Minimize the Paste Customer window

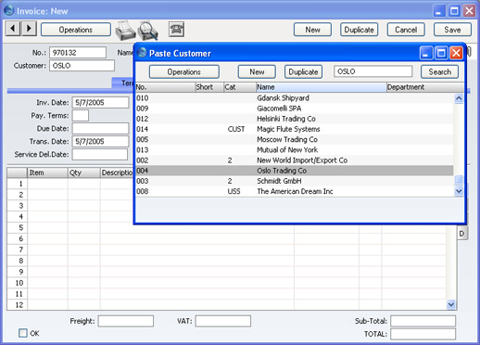(426, 53)
